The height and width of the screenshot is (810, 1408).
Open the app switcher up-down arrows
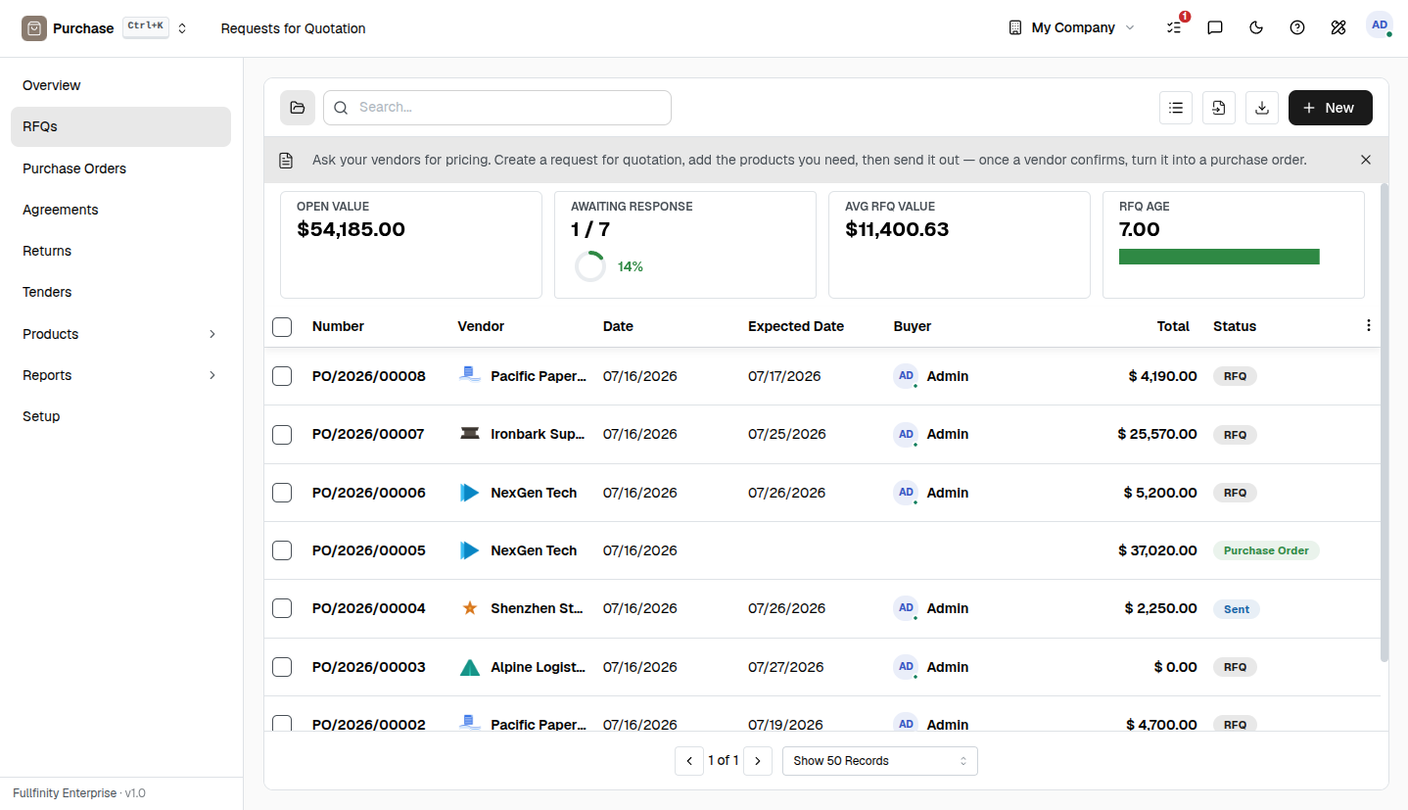[182, 28]
